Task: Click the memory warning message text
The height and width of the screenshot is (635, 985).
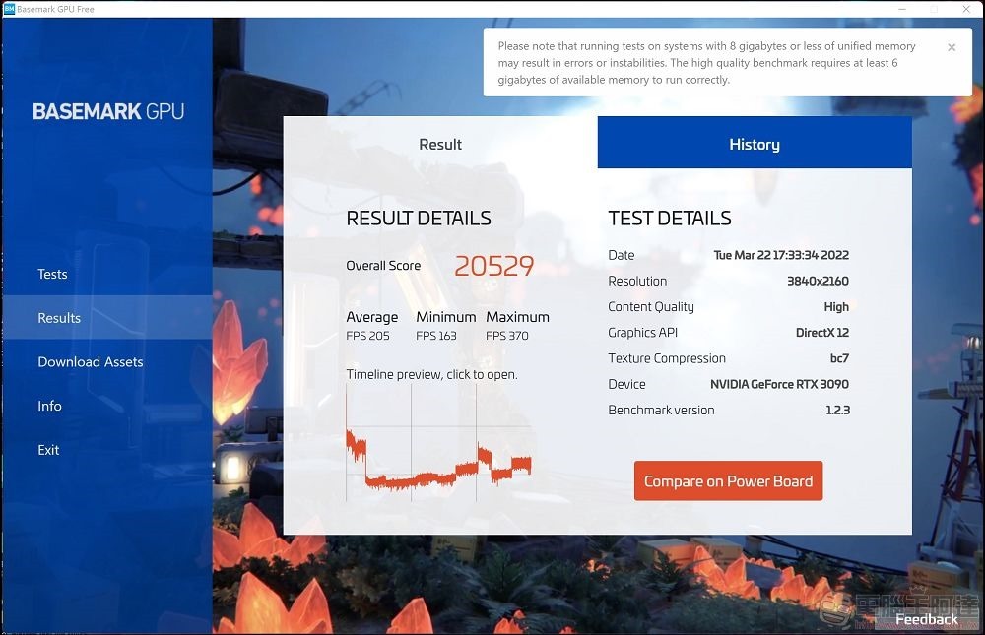Action: (706, 63)
